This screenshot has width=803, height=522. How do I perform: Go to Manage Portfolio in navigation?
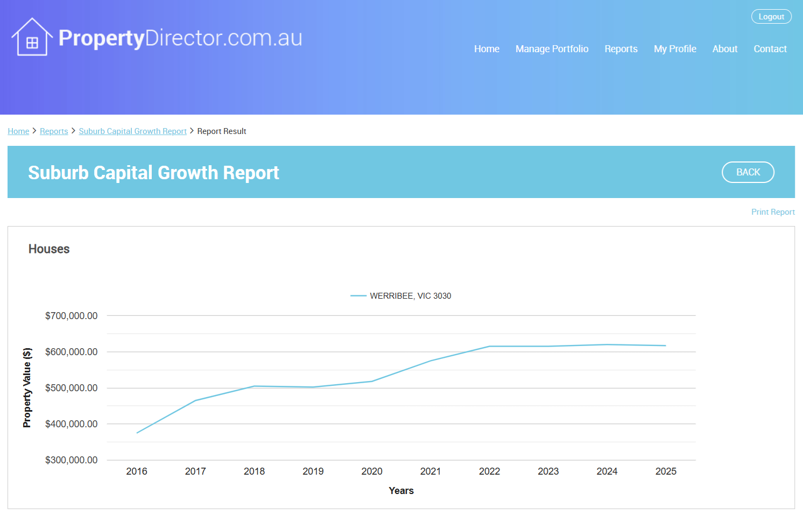551,49
